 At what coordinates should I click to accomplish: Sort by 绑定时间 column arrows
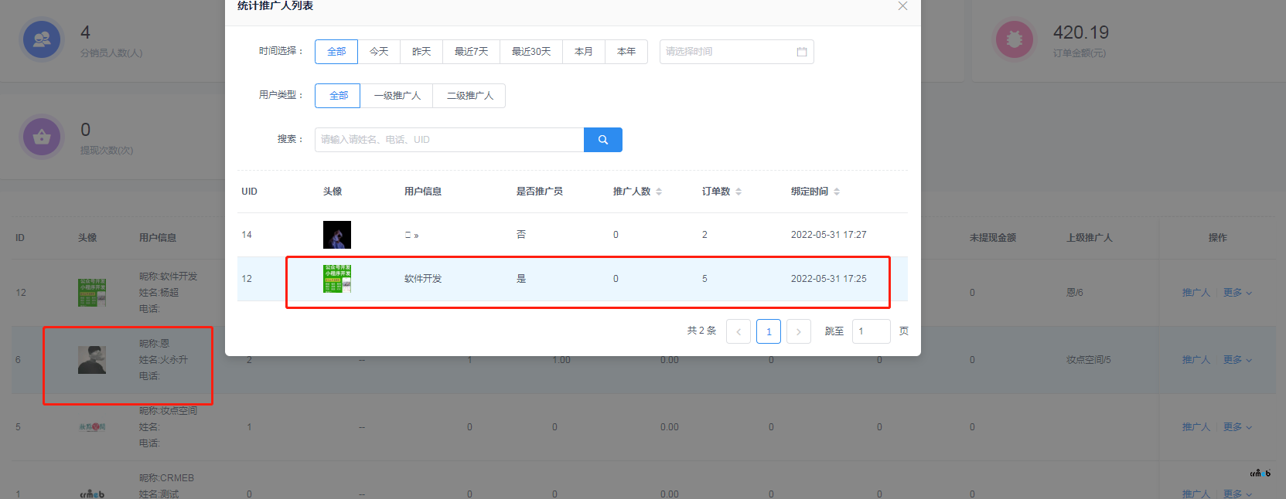(x=837, y=192)
